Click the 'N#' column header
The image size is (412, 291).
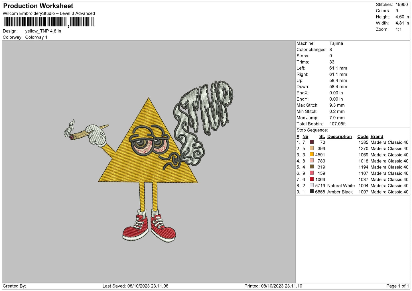pos(305,137)
